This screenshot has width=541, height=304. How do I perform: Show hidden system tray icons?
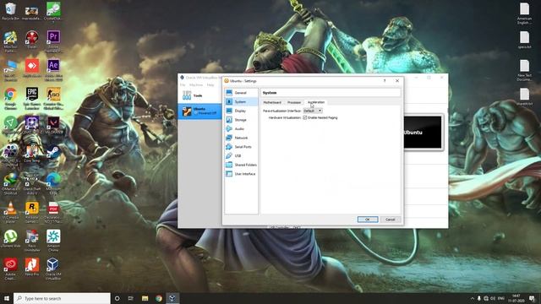tap(473, 298)
